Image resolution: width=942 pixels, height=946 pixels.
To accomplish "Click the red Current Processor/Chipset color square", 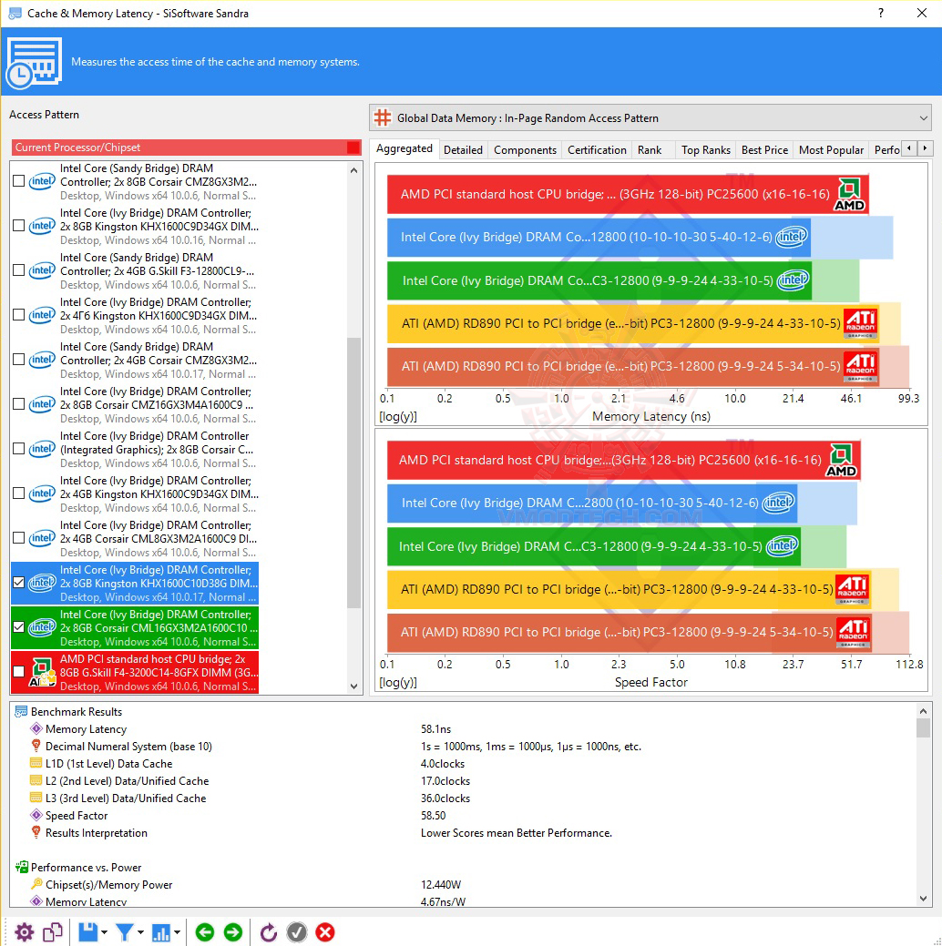I will [353, 147].
